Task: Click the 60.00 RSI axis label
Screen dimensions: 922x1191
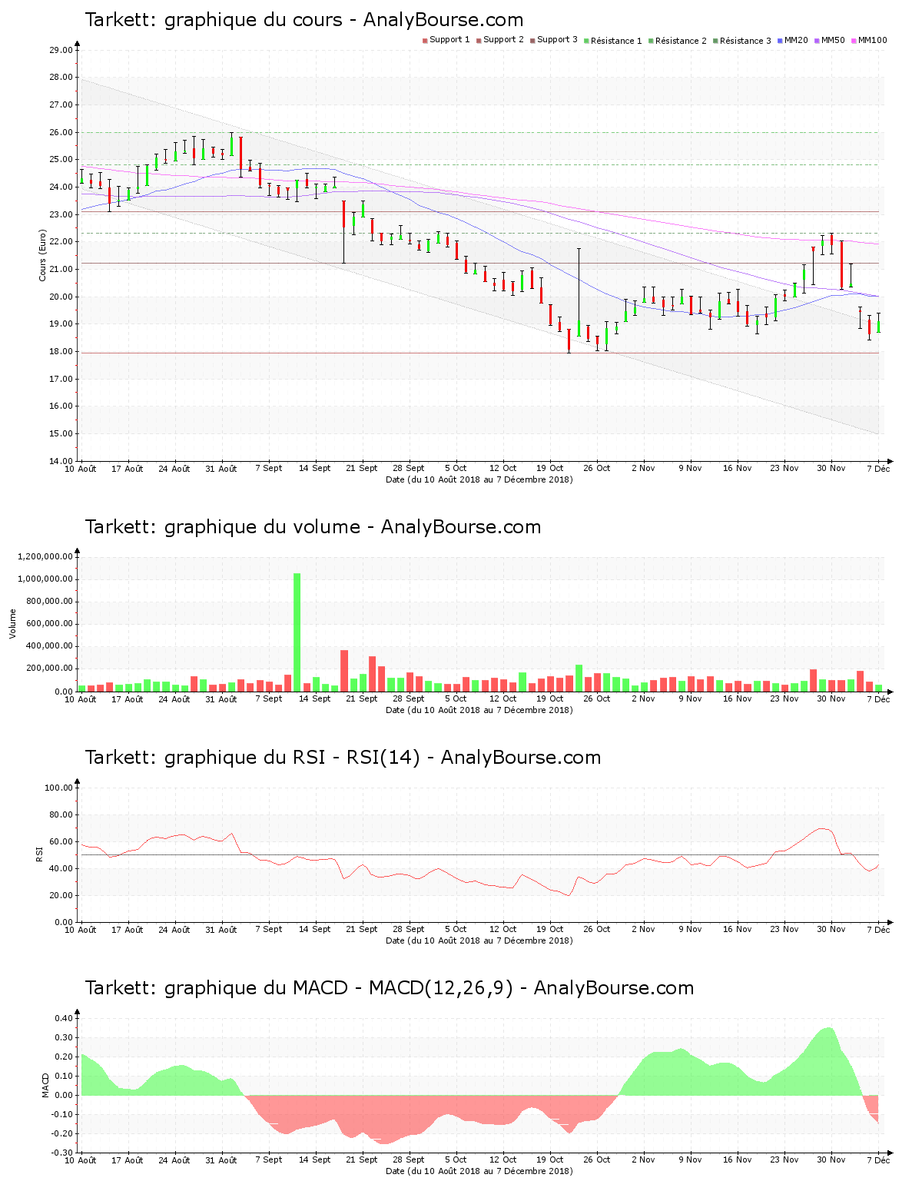Action: 61,841
